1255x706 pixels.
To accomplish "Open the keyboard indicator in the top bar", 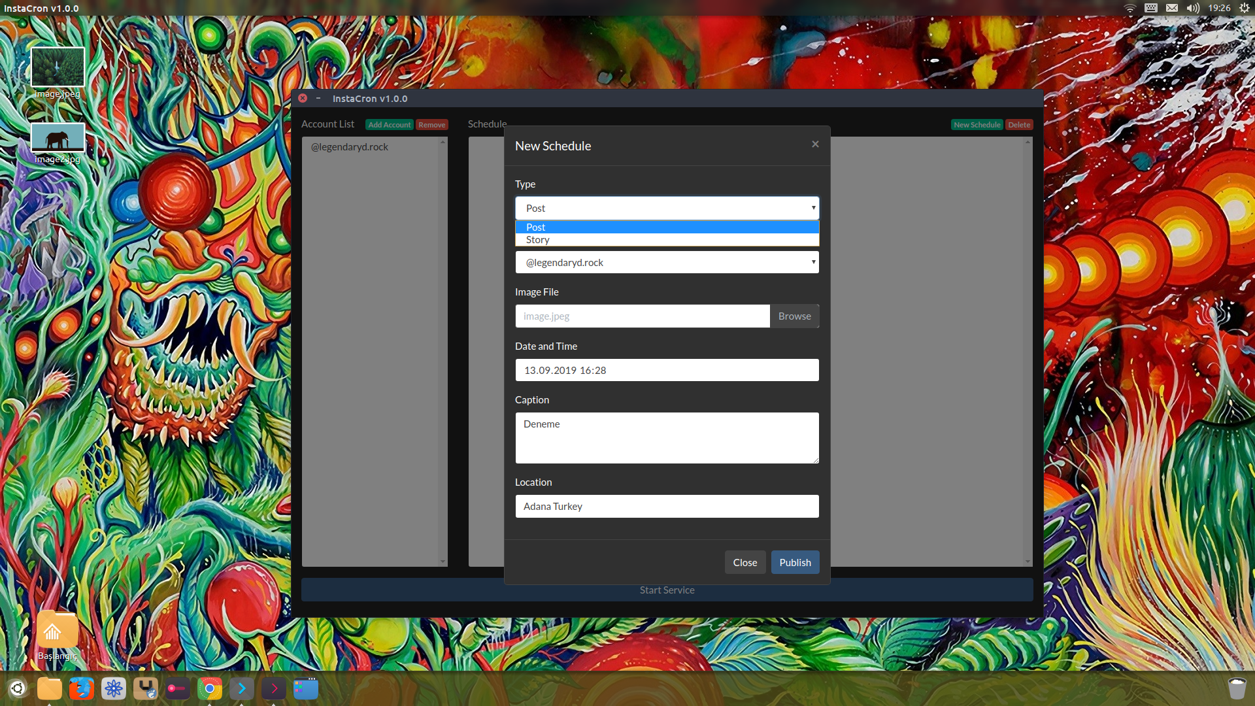I will (1151, 8).
